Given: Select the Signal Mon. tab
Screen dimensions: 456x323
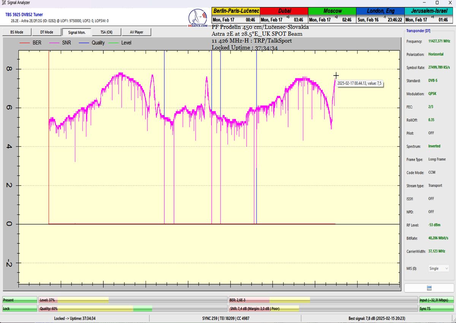Looking at the screenshot, I should point(77,32).
